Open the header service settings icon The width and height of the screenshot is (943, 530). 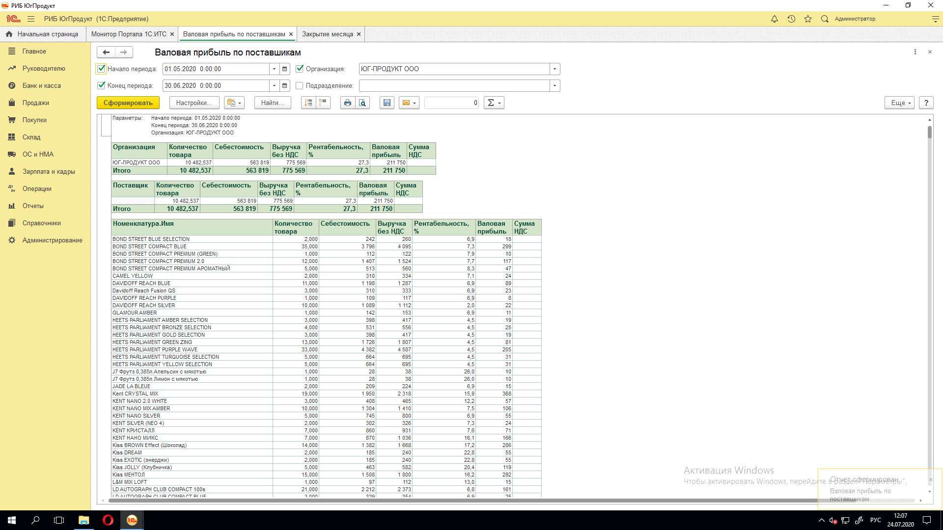pos(935,19)
